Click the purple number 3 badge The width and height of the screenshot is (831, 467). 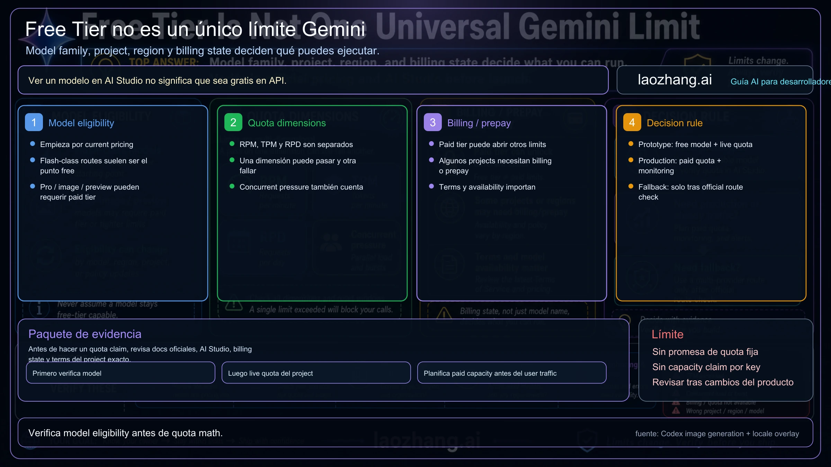pyautogui.click(x=433, y=122)
